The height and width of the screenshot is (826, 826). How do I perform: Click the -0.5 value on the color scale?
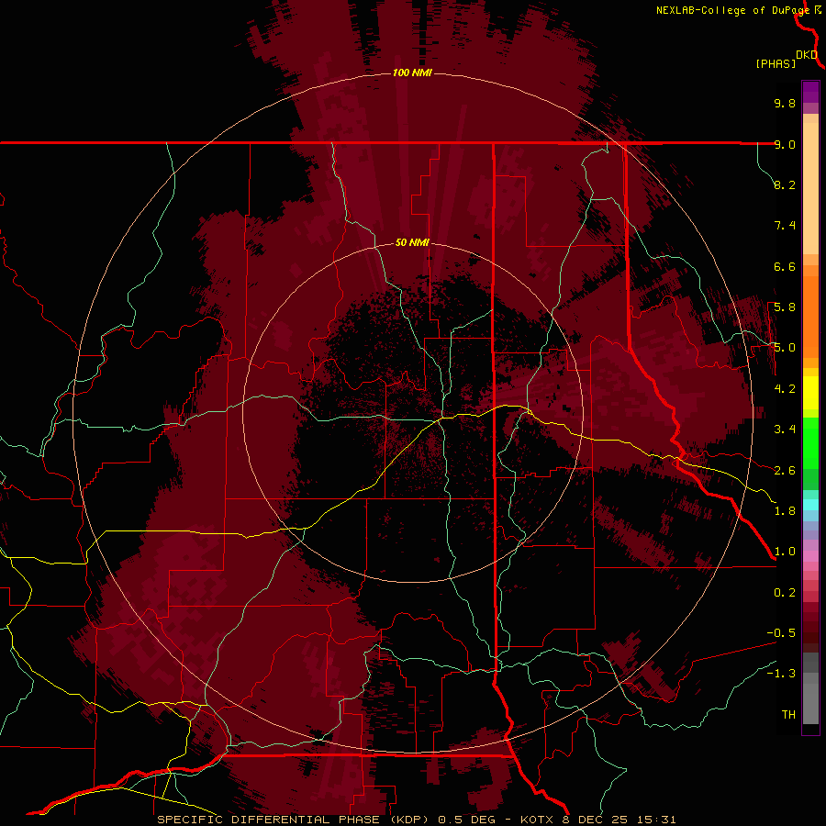tap(781, 633)
